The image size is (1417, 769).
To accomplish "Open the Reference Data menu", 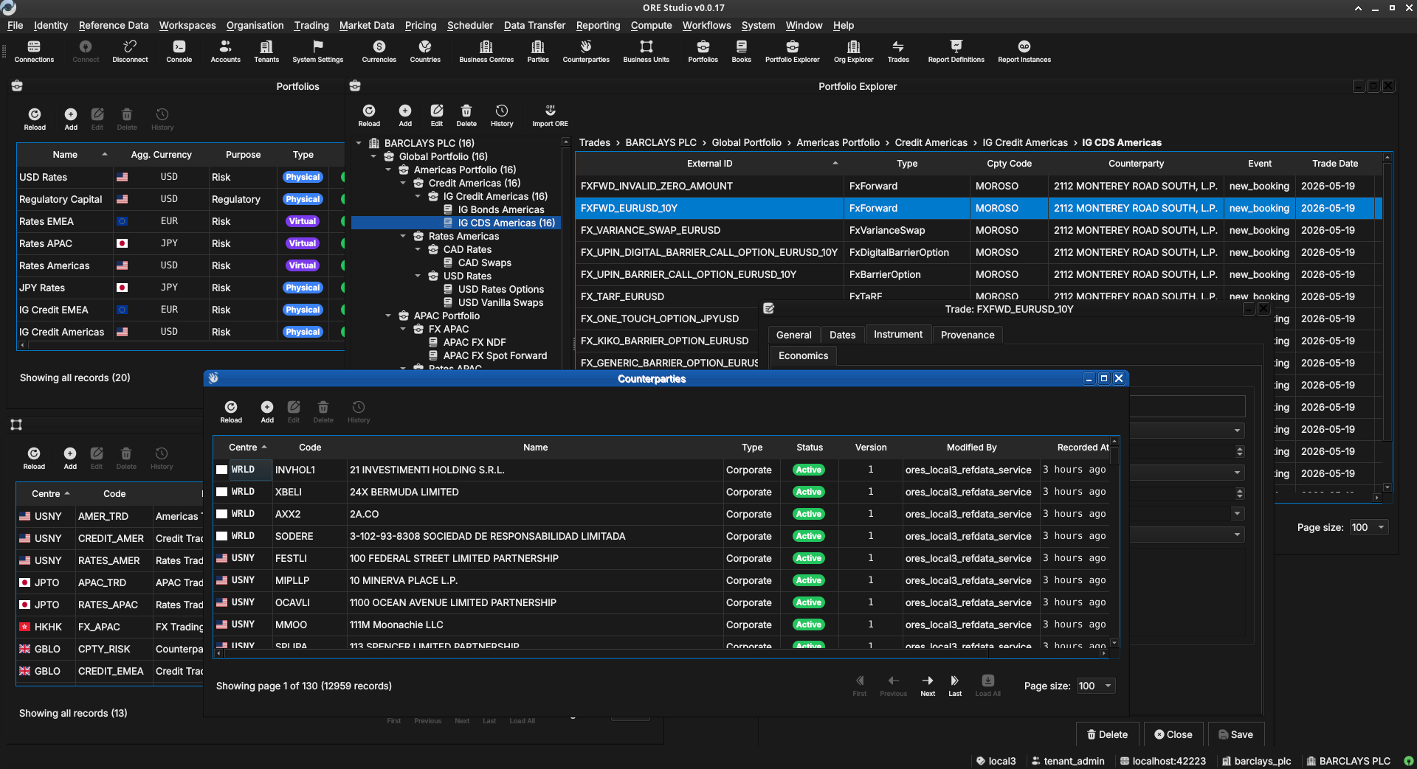I will pos(114,25).
